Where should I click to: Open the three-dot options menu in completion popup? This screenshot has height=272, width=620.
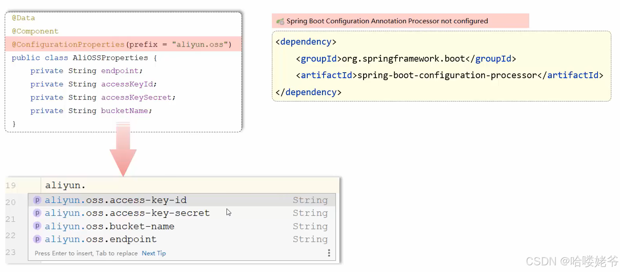coord(329,253)
